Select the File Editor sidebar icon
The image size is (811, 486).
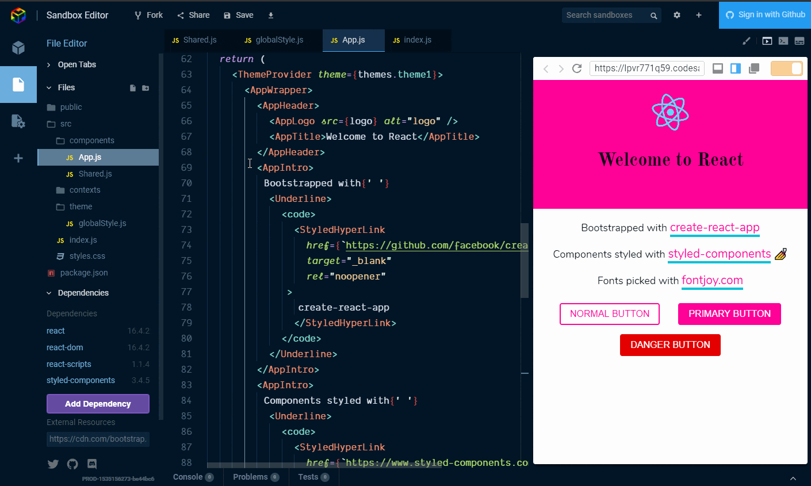click(x=18, y=85)
